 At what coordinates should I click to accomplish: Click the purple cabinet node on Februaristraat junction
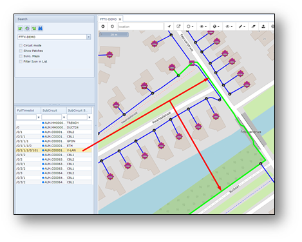coord(192,63)
